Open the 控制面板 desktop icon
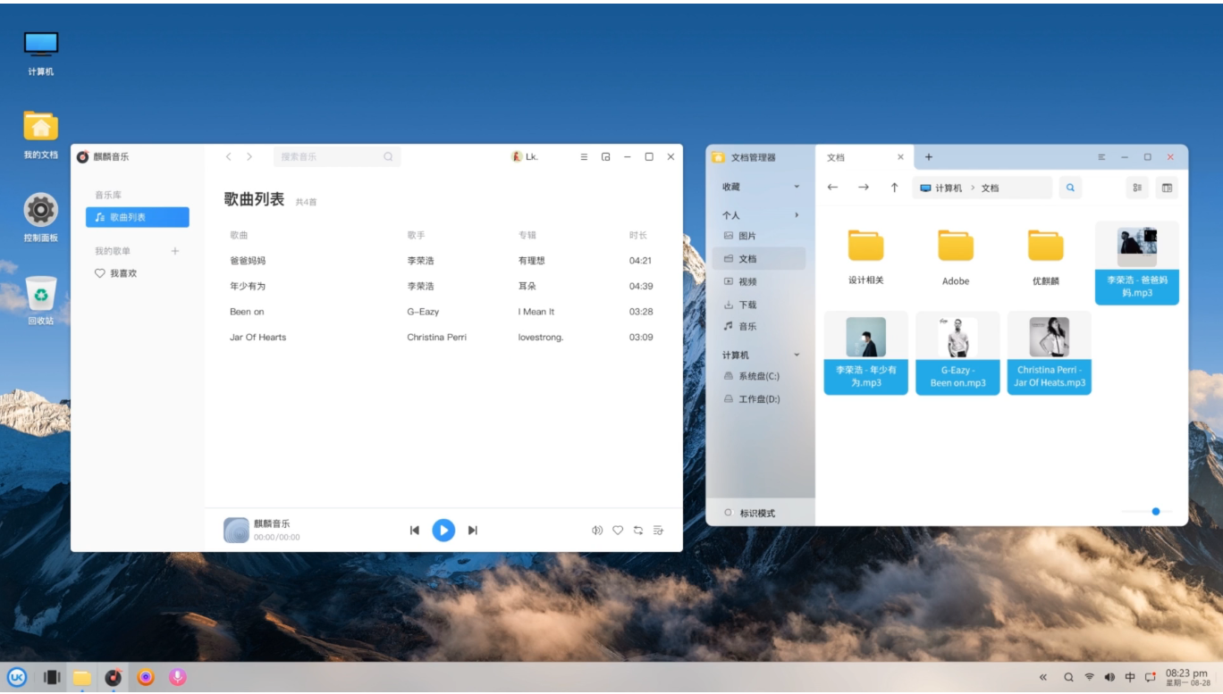Image resolution: width=1223 pixels, height=694 pixels. (40, 217)
